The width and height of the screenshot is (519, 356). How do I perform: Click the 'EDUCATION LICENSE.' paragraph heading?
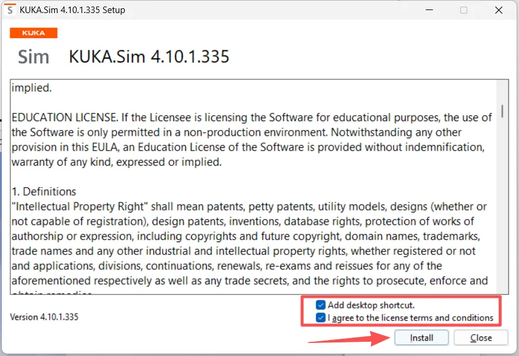[x=65, y=117]
